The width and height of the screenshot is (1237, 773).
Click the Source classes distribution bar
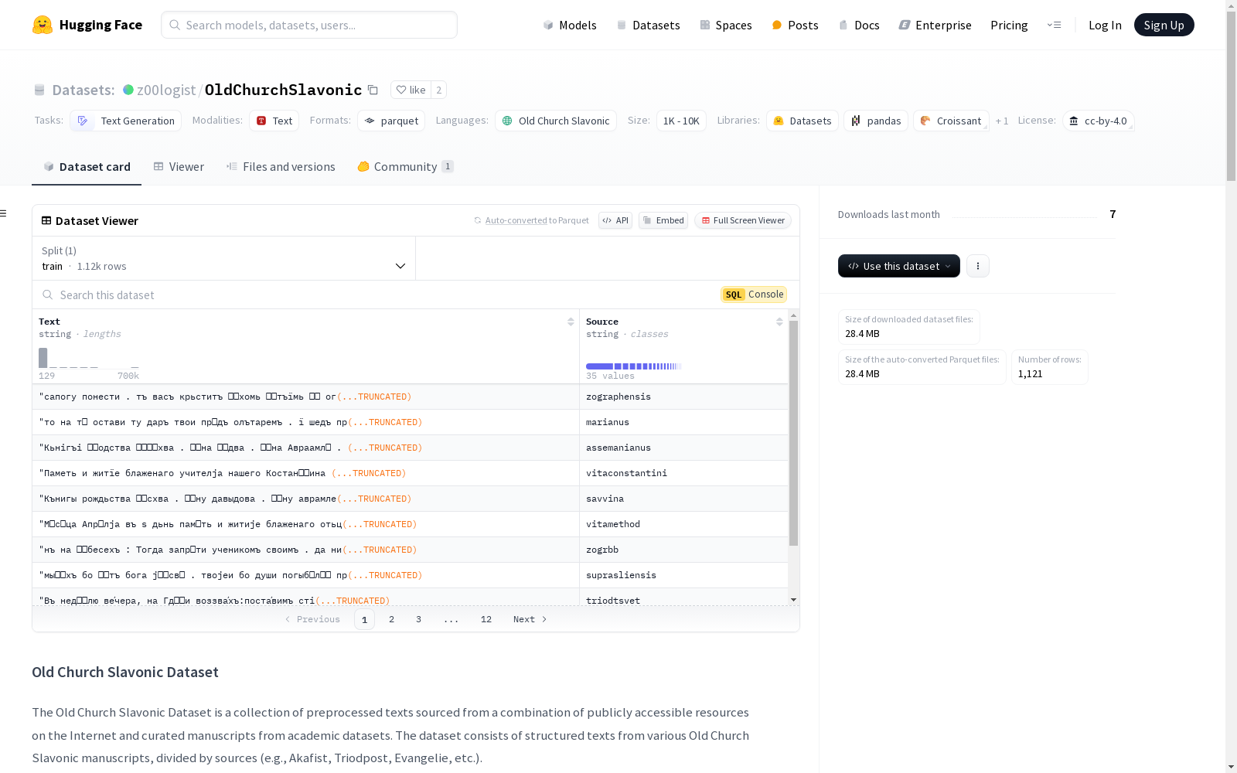(x=634, y=366)
